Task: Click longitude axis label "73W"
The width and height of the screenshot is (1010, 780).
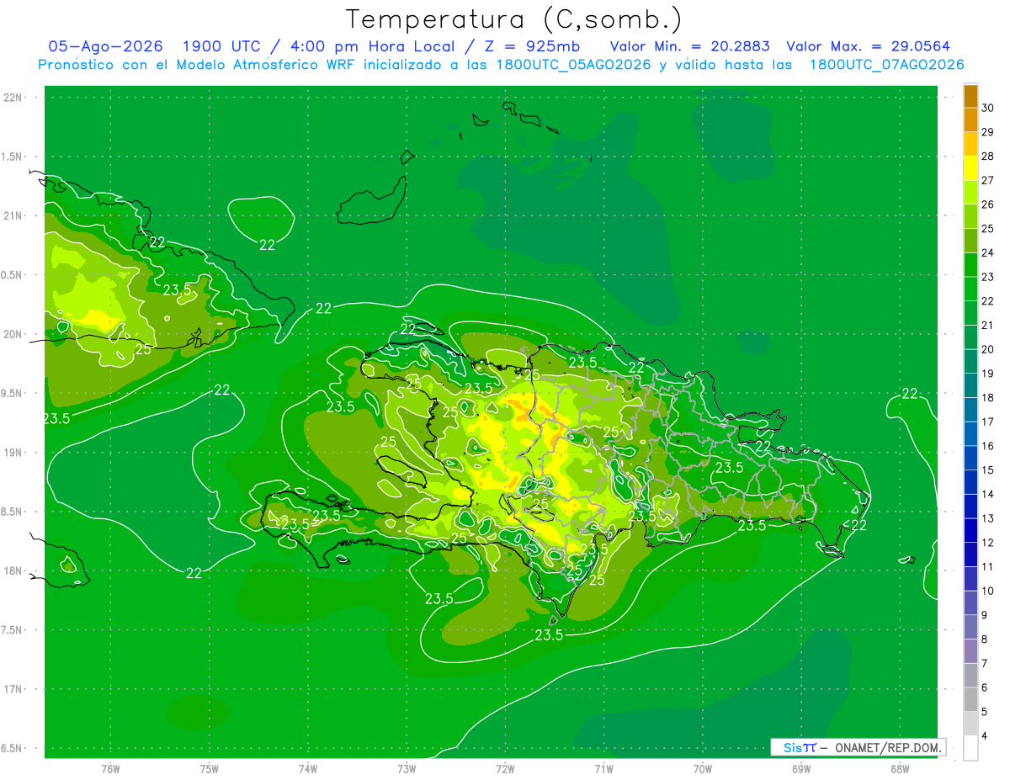Action: click(x=407, y=768)
